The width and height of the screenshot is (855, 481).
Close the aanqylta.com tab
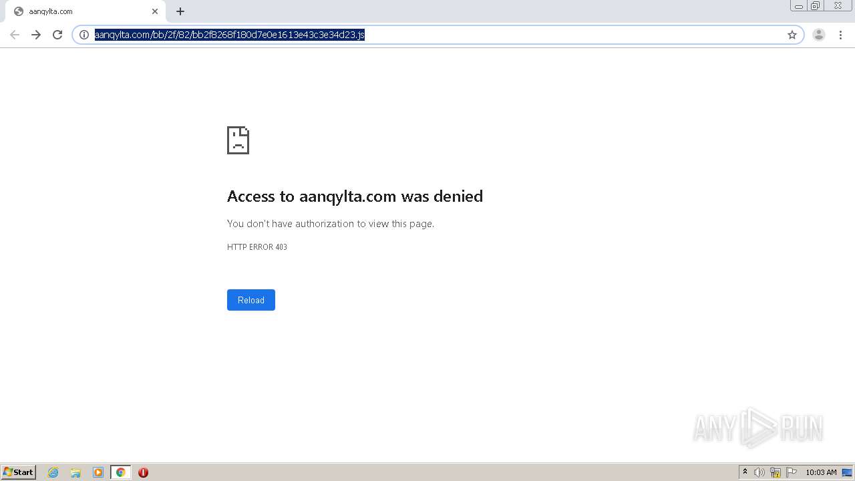click(x=155, y=11)
